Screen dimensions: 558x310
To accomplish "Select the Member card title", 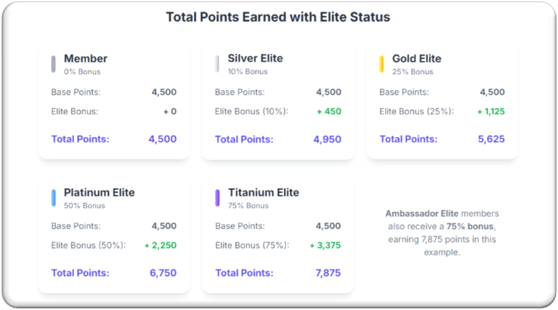I will 86,58.
